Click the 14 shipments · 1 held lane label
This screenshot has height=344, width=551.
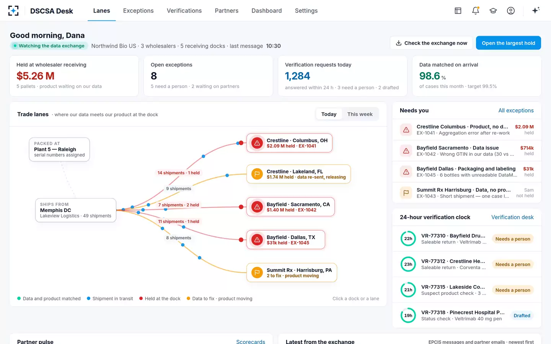179,173
